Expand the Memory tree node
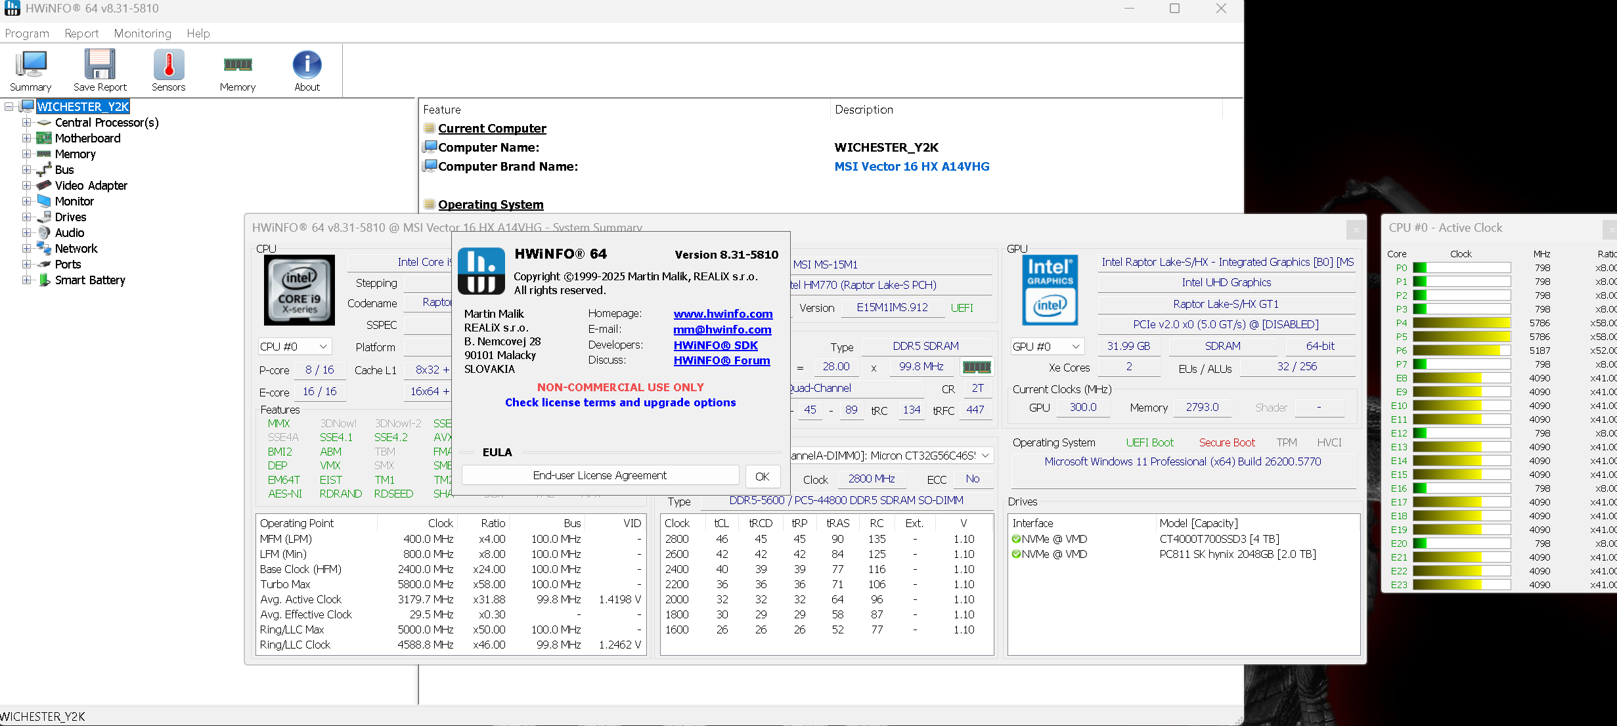The image size is (1617, 726). click(x=26, y=154)
